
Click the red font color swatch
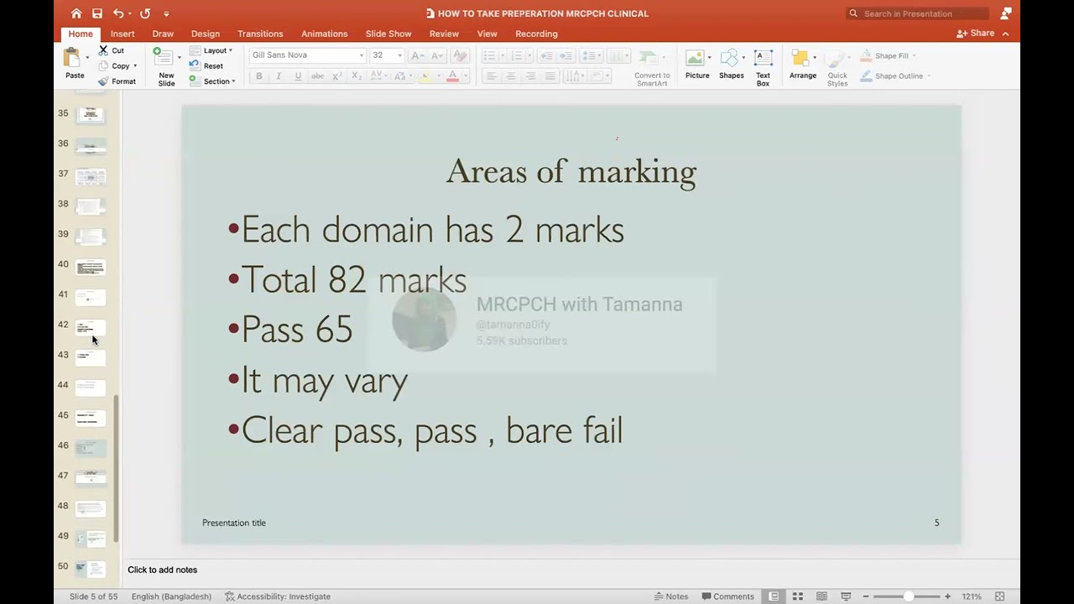(x=452, y=76)
